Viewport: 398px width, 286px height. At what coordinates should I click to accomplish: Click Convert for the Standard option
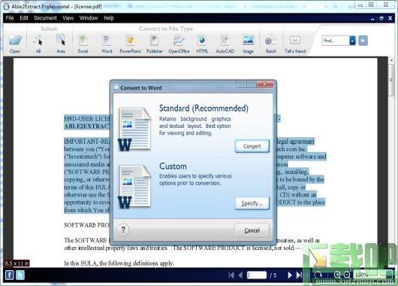(x=252, y=146)
